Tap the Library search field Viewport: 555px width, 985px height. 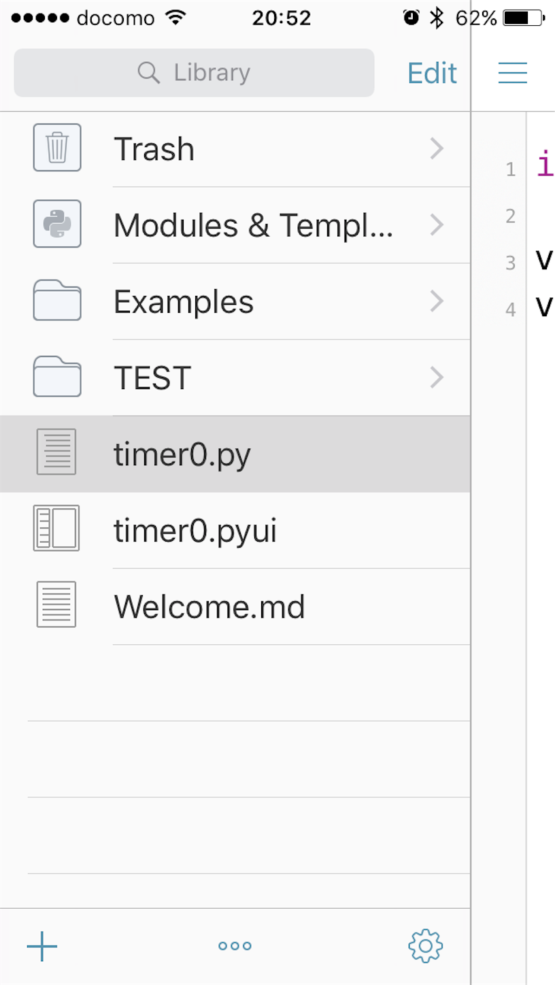194,73
